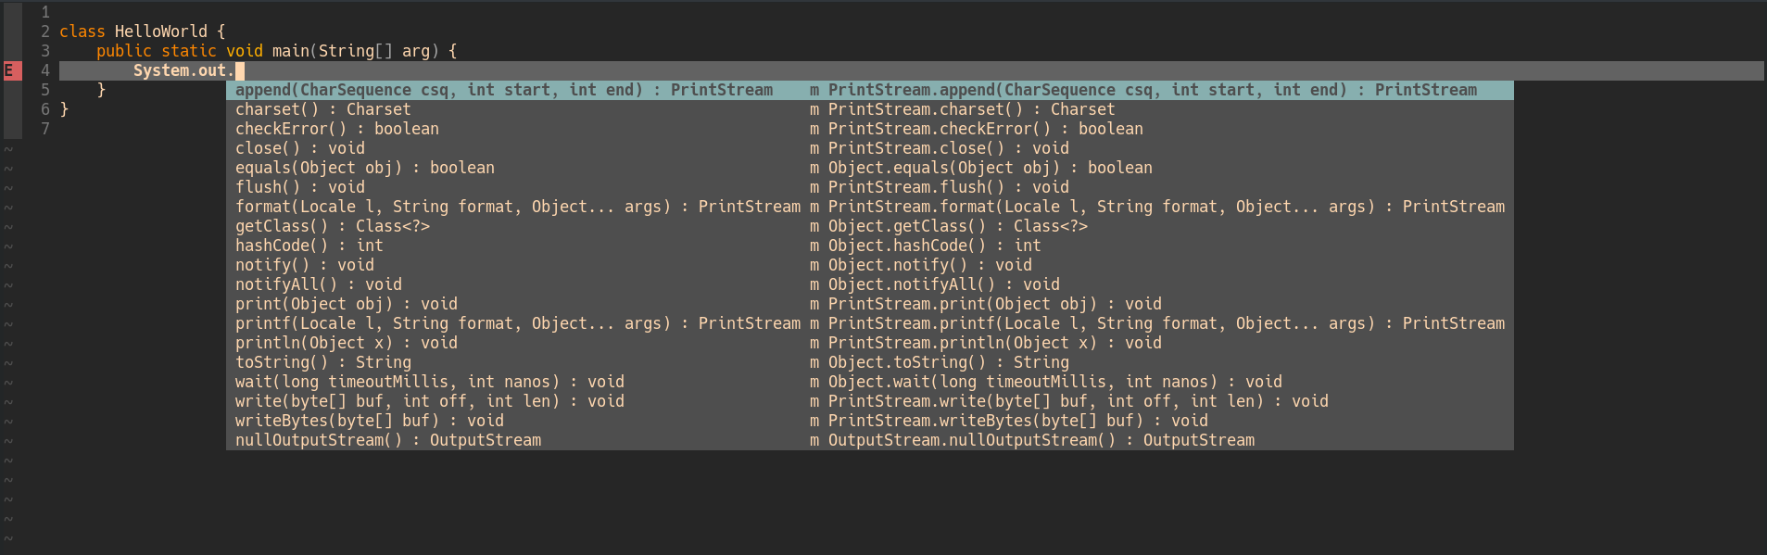Image resolution: width=1767 pixels, height=555 pixels.
Task: Click the m kind icon beside hashCode entry
Action: 814,245
